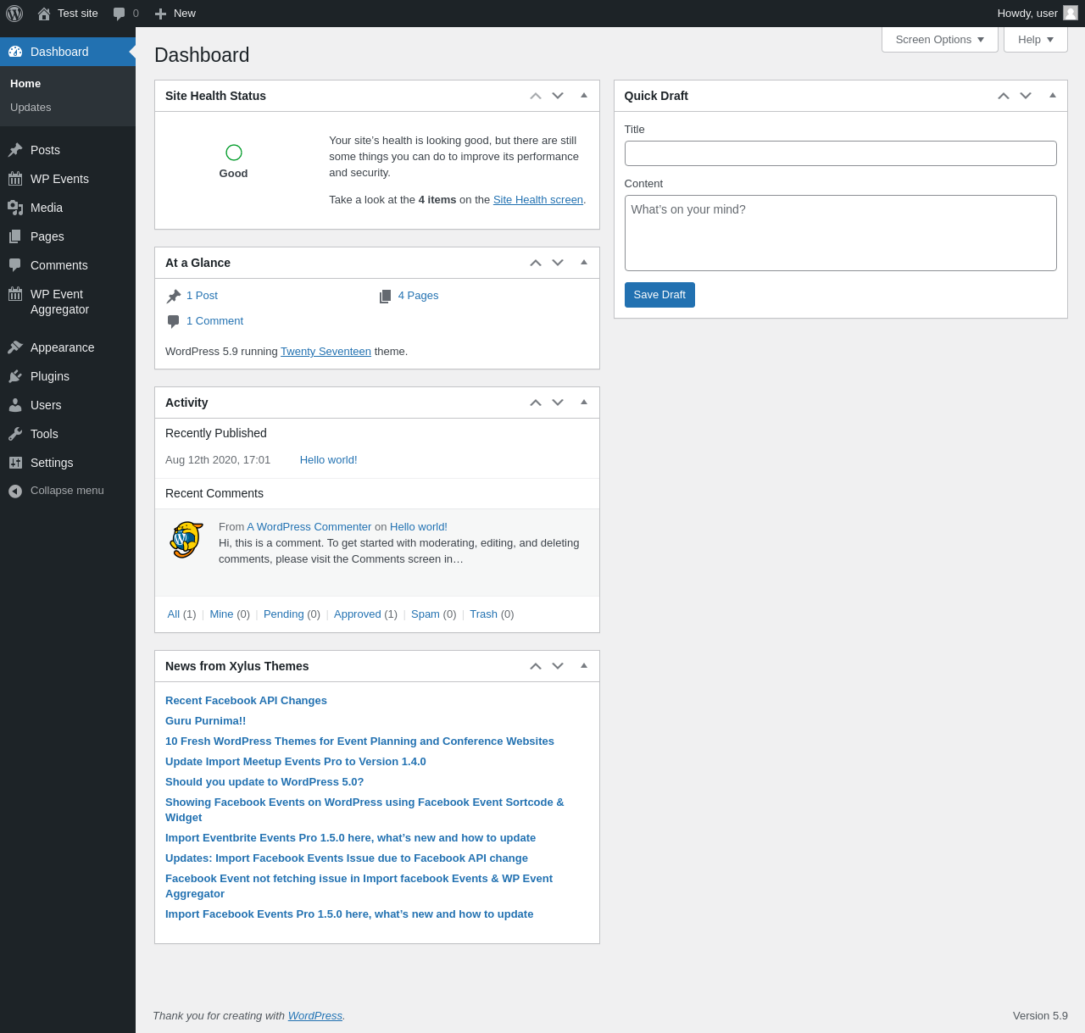Click the WP Events calendar icon
Screen dimensions: 1085x1033
point(15,179)
